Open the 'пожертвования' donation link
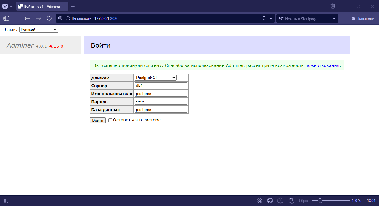This screenshot has width=379, height=206. coord(322,65)
